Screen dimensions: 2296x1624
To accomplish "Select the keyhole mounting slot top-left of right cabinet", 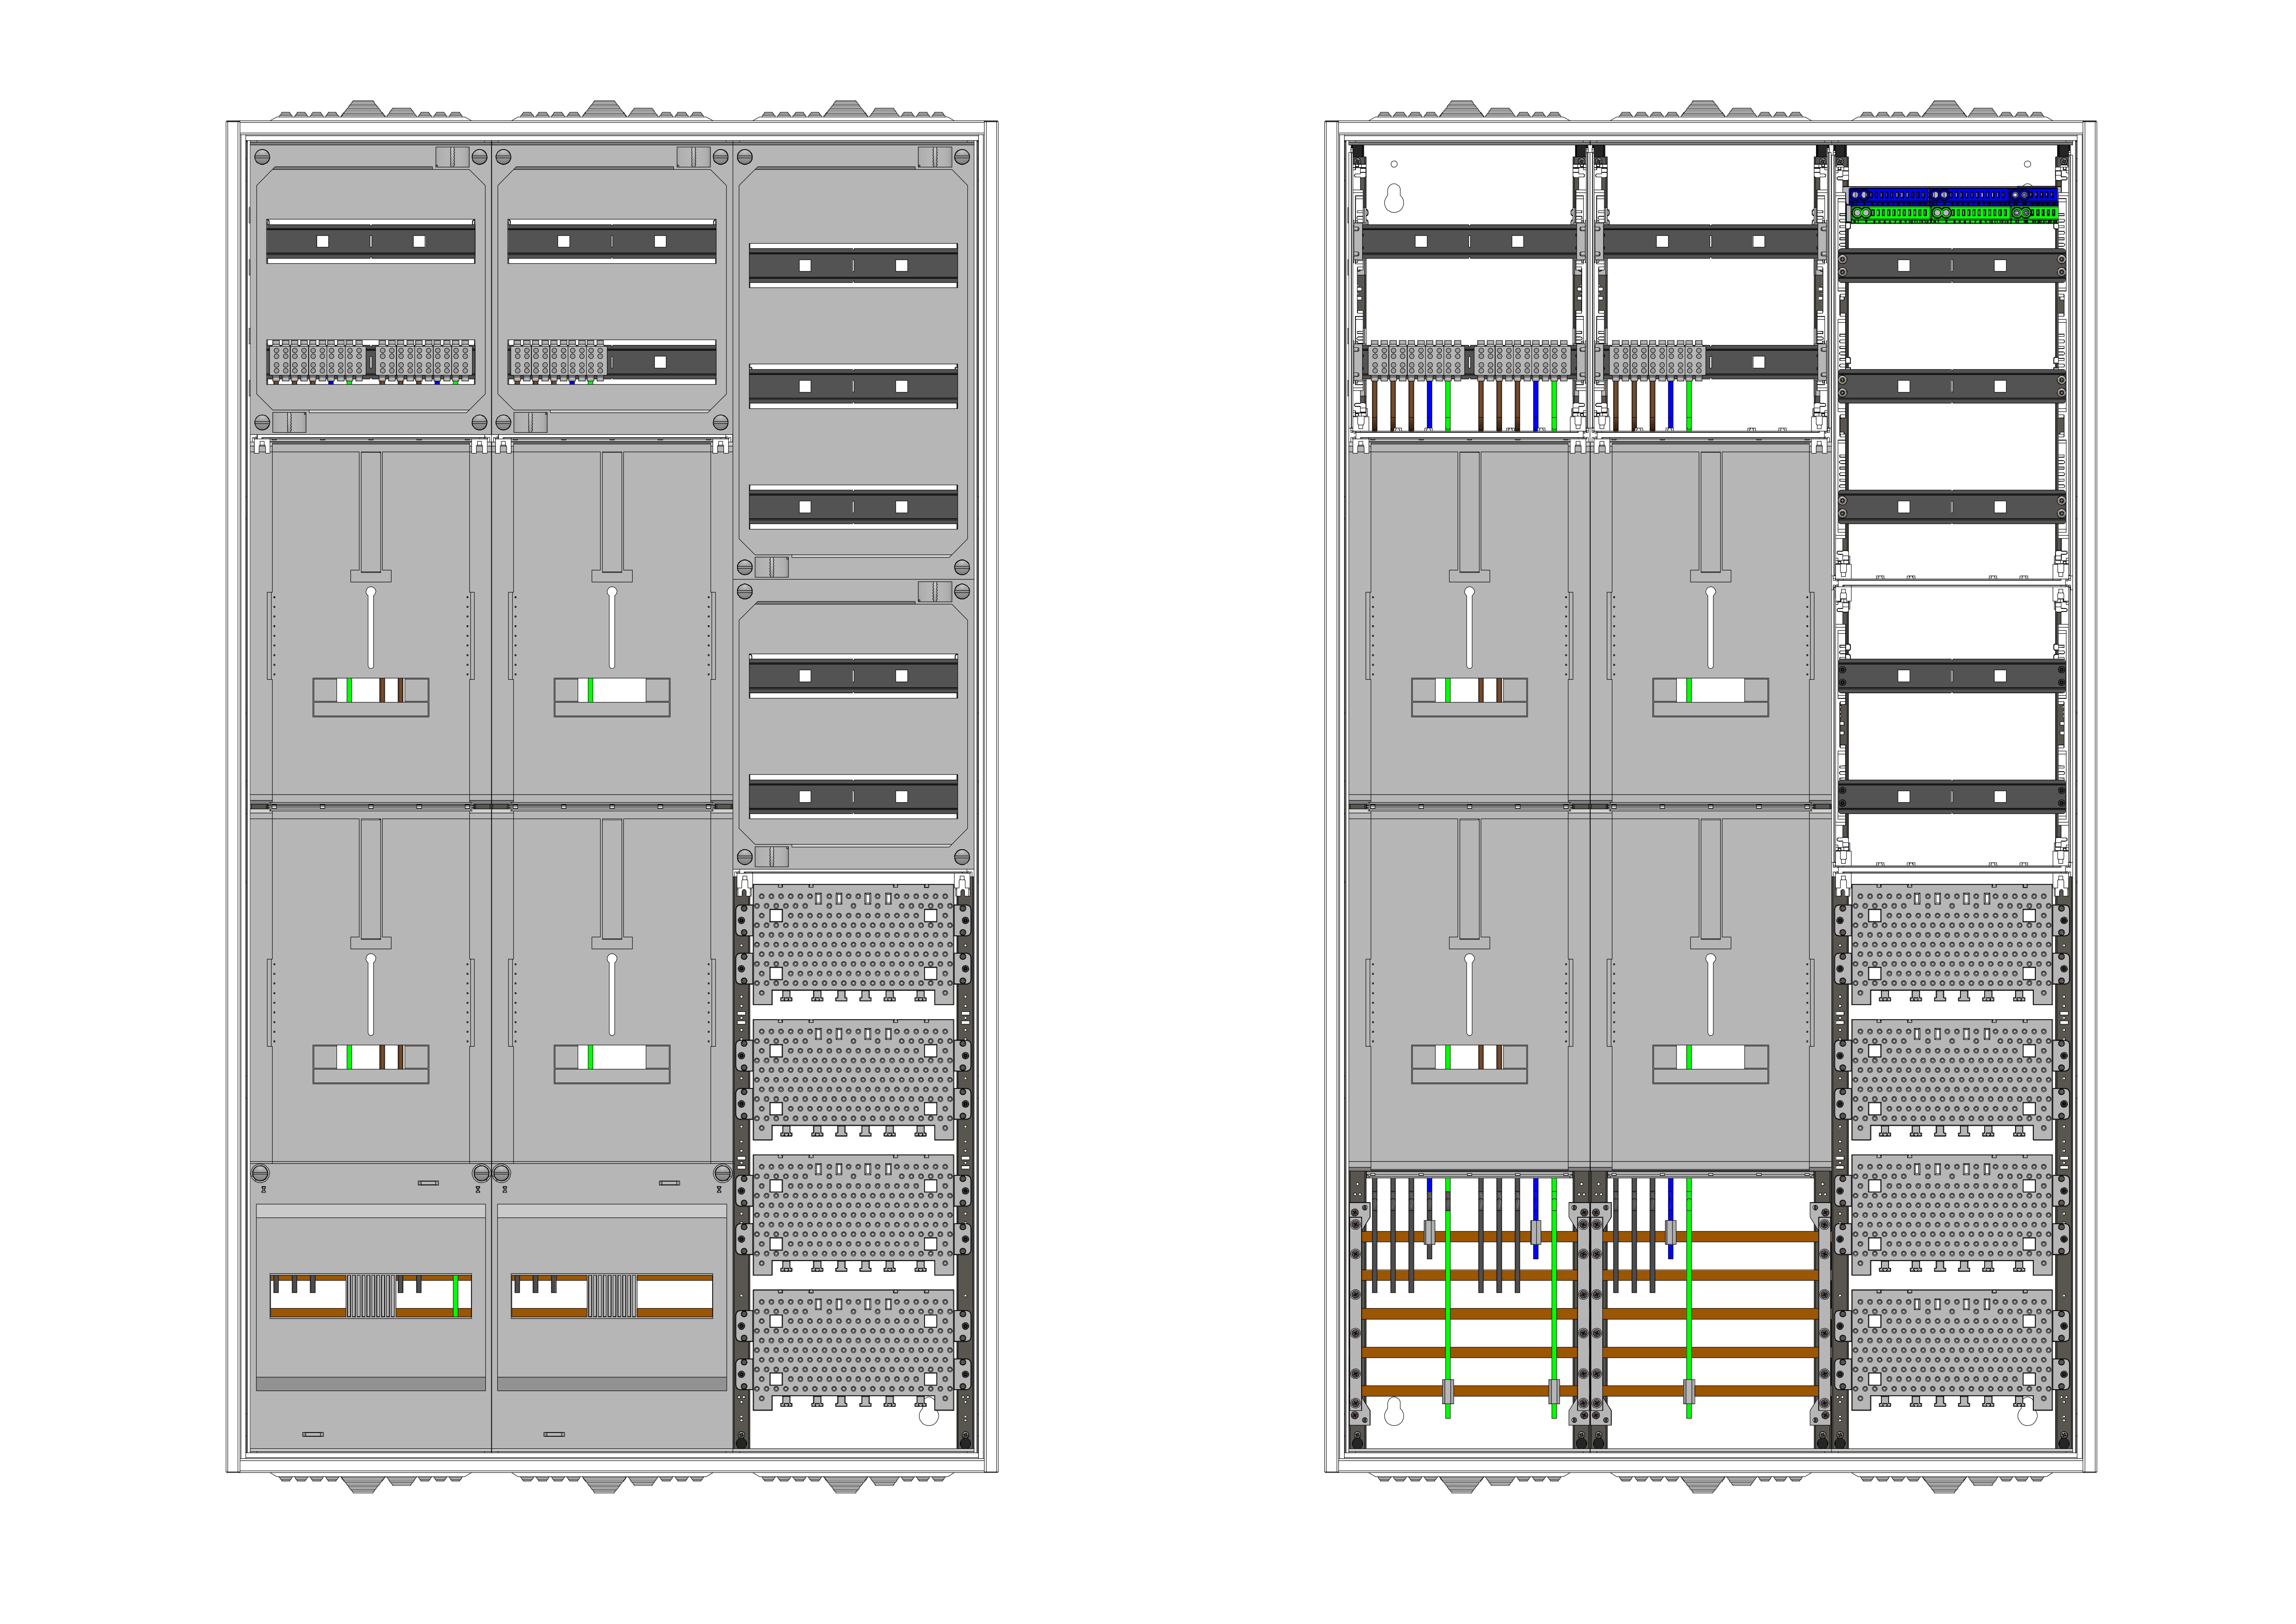I will tap(1394, 198).
